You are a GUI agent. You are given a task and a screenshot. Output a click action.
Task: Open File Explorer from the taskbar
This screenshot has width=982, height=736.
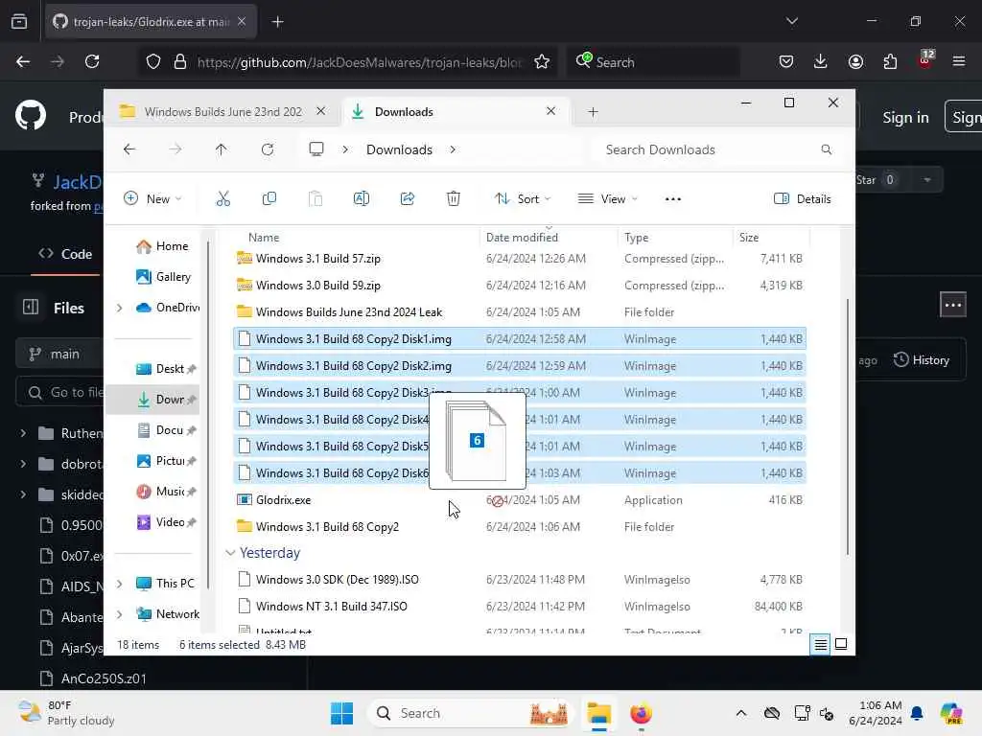click(598, 713)
